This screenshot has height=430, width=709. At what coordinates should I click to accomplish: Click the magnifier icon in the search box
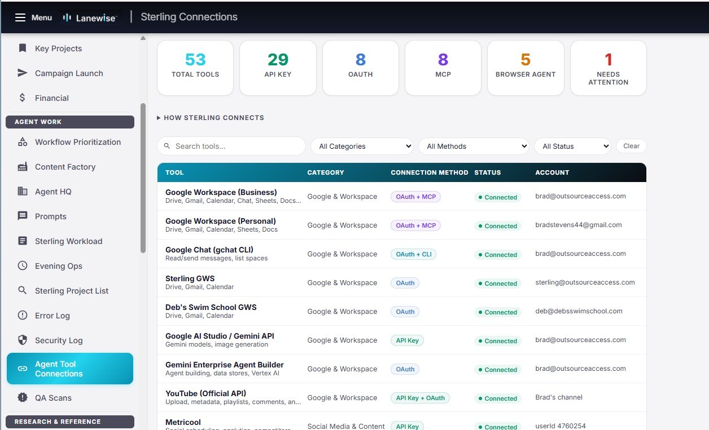tap(167, 146)
